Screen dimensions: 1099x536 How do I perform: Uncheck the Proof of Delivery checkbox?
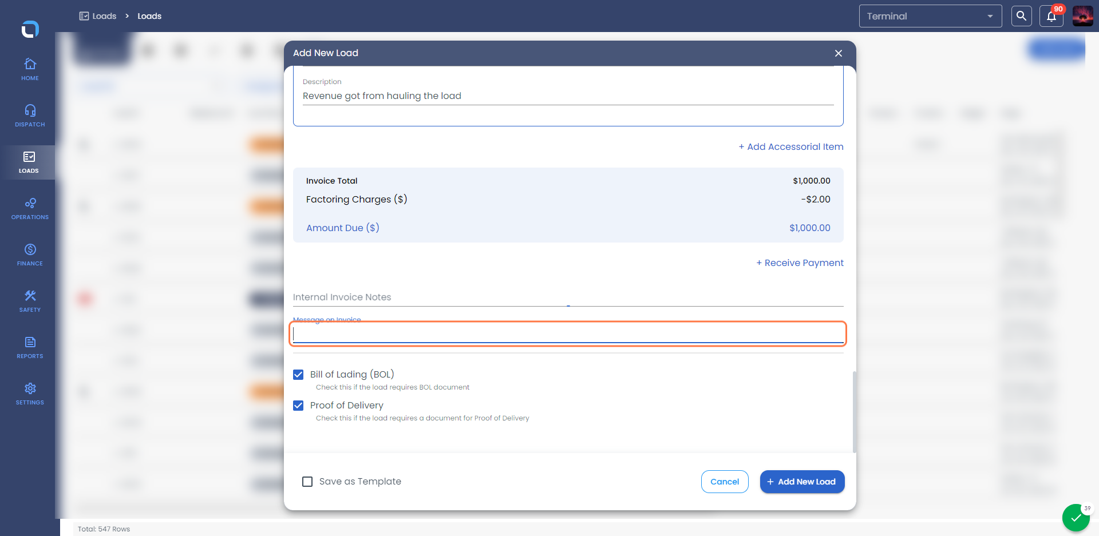(298, 406)
